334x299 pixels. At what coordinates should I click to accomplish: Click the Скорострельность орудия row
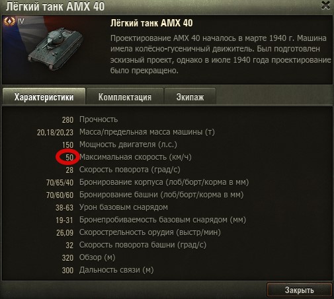point(138,232)
